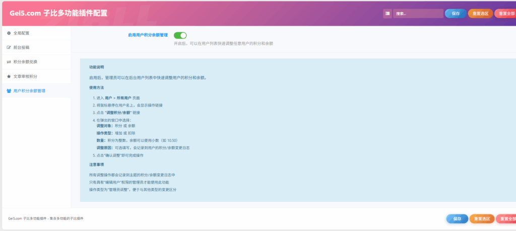Click the edit icon beside 前台投稿
Screen dimensions: 516x231
pyautogui.click(x=9, y=47)
